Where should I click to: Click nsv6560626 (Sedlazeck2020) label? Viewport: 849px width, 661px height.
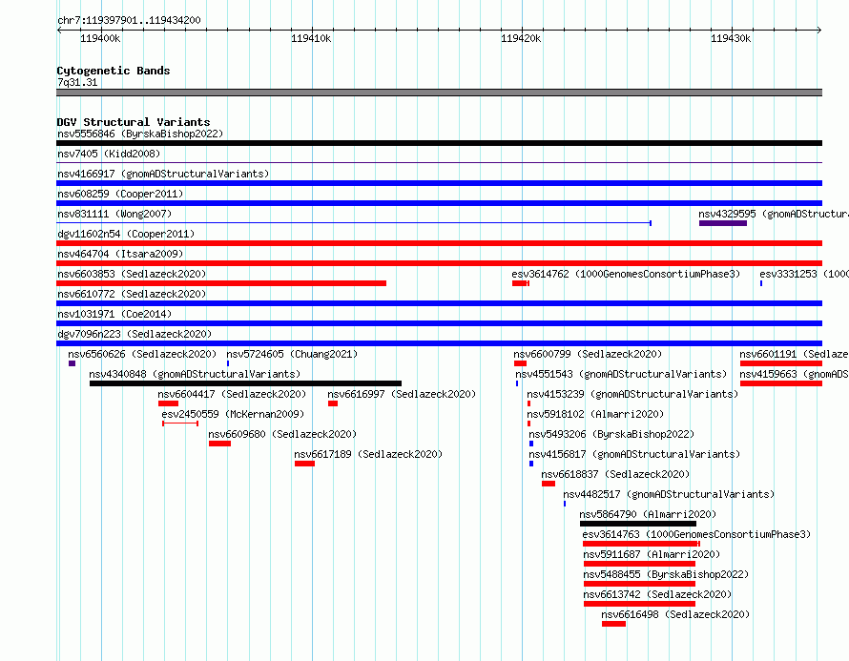(x=142, y=354)
